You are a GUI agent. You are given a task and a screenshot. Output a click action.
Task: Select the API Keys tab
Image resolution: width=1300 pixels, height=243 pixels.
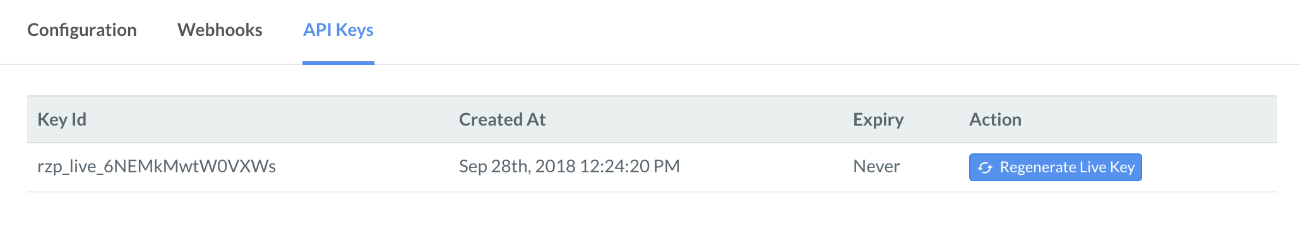click(338, 30)
